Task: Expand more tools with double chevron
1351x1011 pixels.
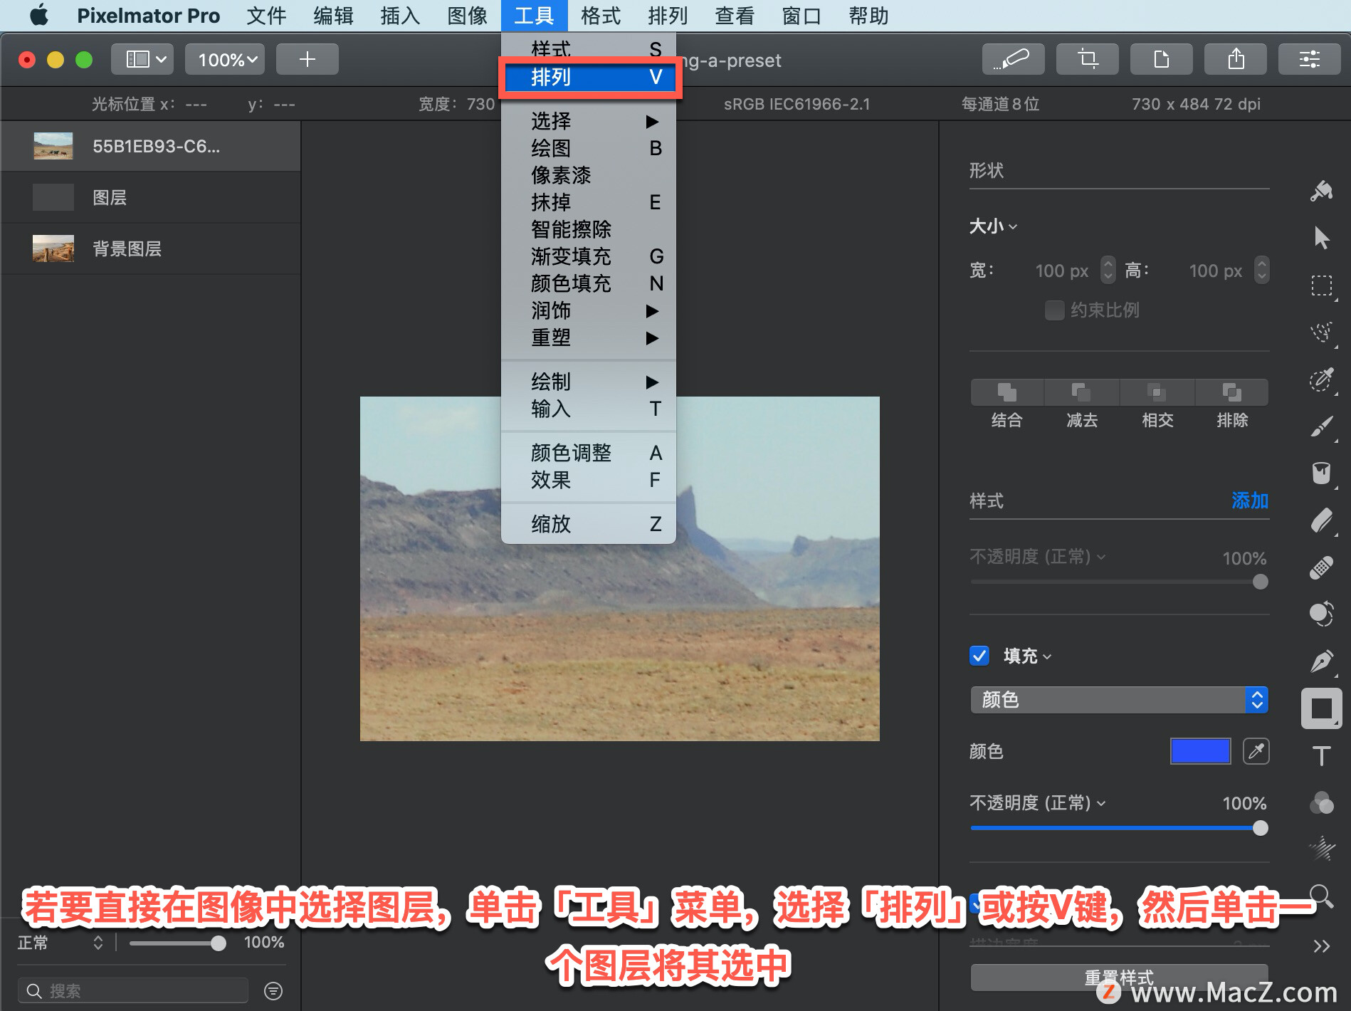Action: [x=1322, y=946]
